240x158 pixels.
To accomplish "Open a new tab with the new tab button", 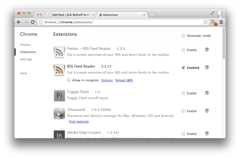I will point(152,15).
